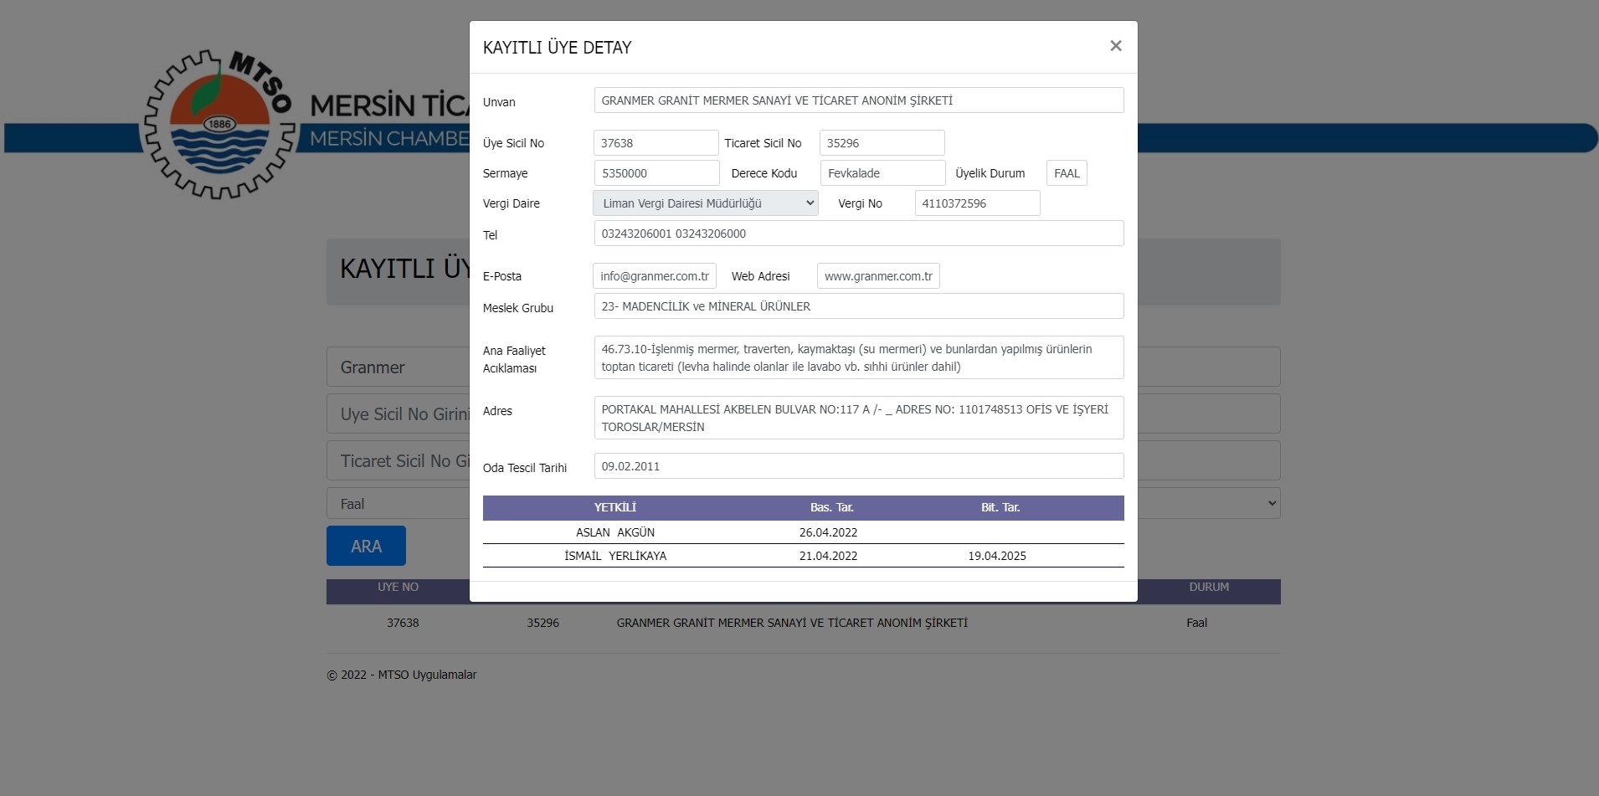Image resolution: width=1599 pixels, height=796 pixels.
Task: Click the Web Adresi www.granmer.com.tr field
Action: pyautogui.click(x=878, y=276)
